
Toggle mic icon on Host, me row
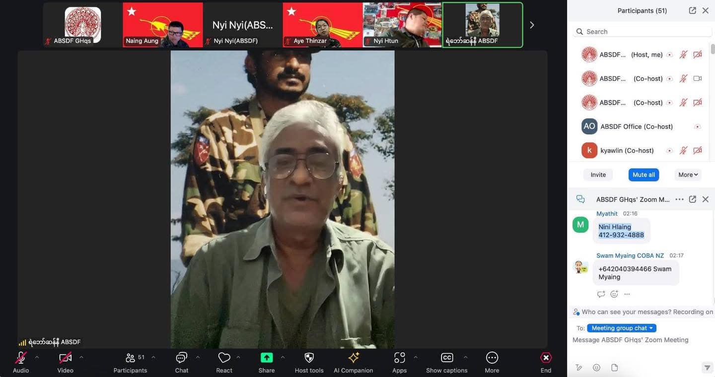click(x=684, y=55)
